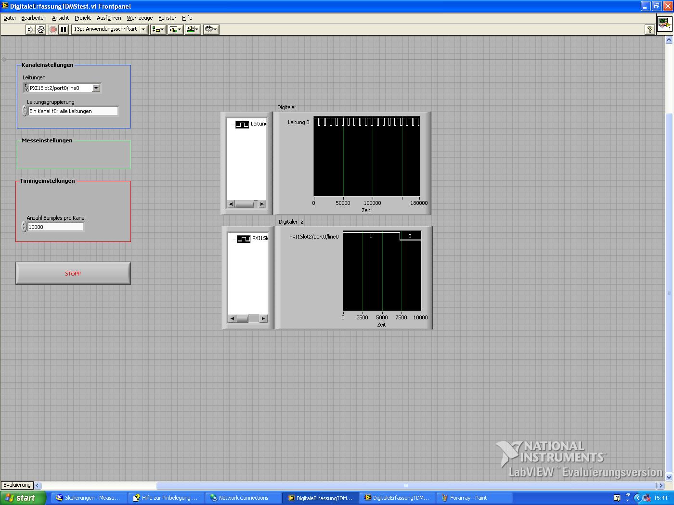The height and width of the screenshot is (505, 674).
Task: Click the Digitaler graph waveform plot
Action: pyautogui.click(x=366, y=156)
